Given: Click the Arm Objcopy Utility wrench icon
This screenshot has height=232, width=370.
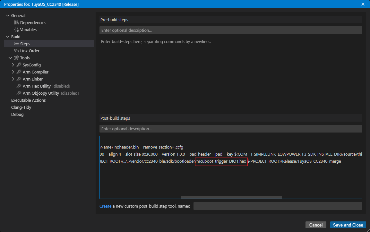Looking at the screenshot, I should pyautogui.click(x=19, y=93).
